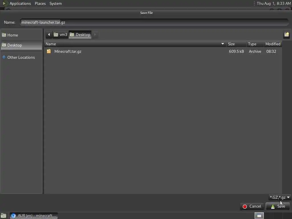Click the back arrow in path bar
This screenshot has width=292, height=219.
[49, 35]
